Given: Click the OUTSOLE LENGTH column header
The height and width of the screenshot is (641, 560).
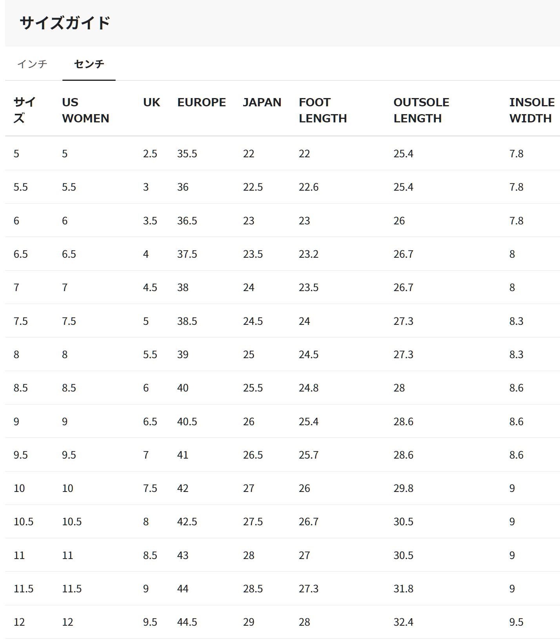Looking at the screenshot, I should (421, 110).
